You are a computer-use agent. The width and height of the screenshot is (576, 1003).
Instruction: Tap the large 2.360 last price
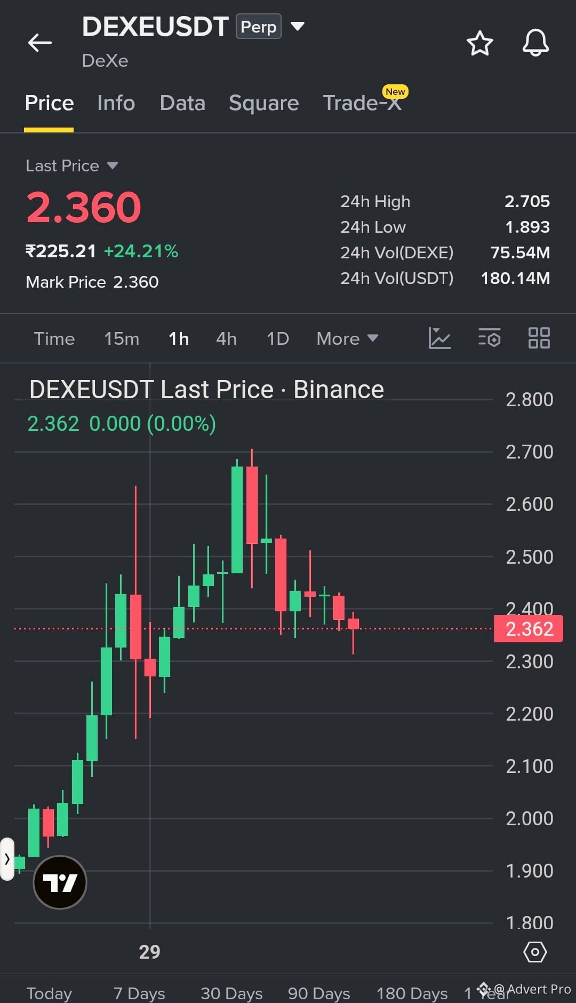pyautogui.click(x=84, y=207)
